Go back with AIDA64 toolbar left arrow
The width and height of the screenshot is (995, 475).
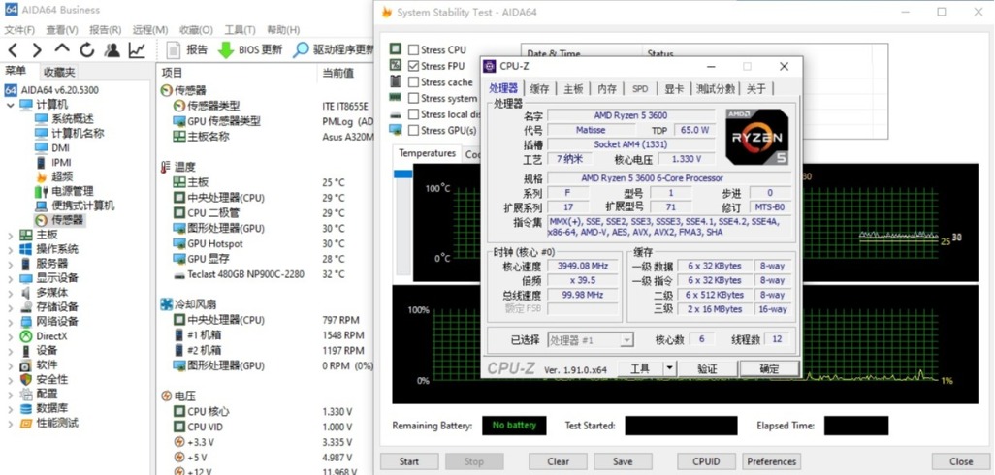(x=13, y=49)
